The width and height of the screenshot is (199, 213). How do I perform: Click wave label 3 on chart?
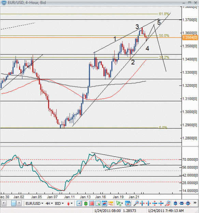pos(137,27)
